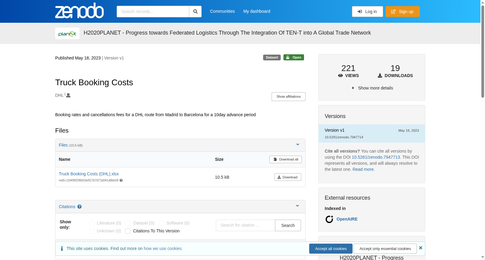
Task: Download the Truck Booking Costs xlsx file
Action: (288, 177)
